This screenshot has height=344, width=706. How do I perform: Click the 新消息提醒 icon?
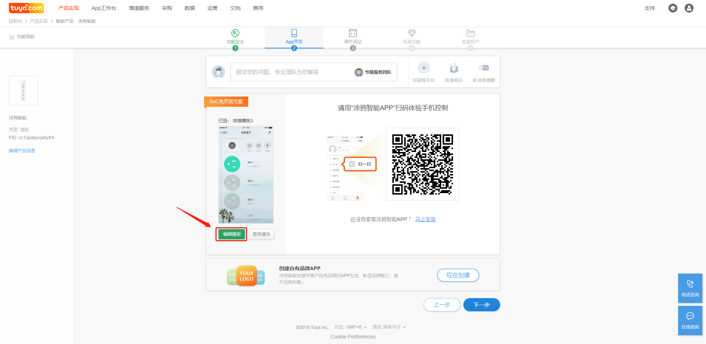[x=484, y=68]
